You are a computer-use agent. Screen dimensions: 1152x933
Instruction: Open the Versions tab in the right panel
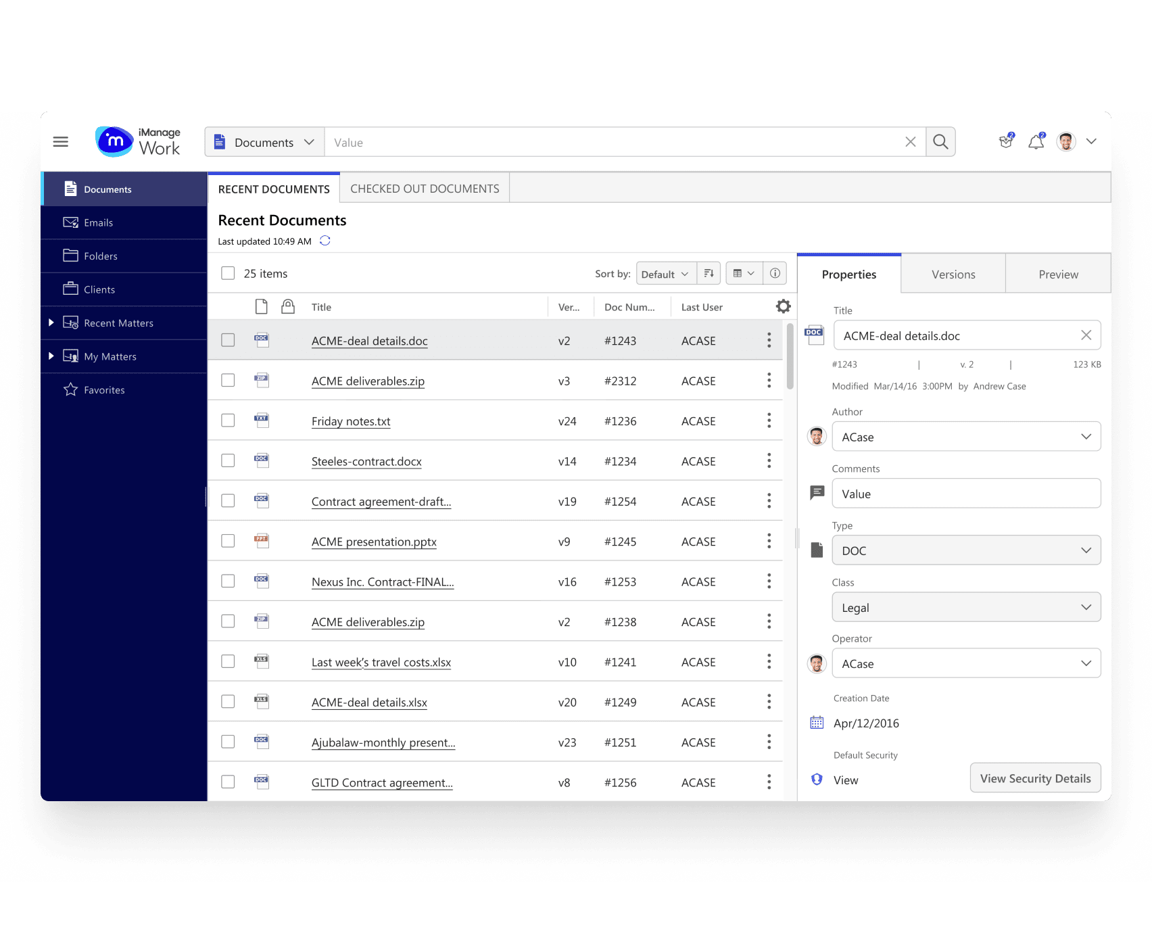pos(953,274)
